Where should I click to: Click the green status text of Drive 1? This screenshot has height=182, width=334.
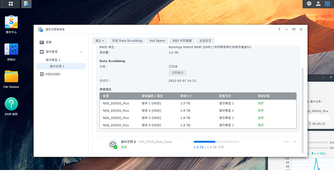(x=261, y=103)
